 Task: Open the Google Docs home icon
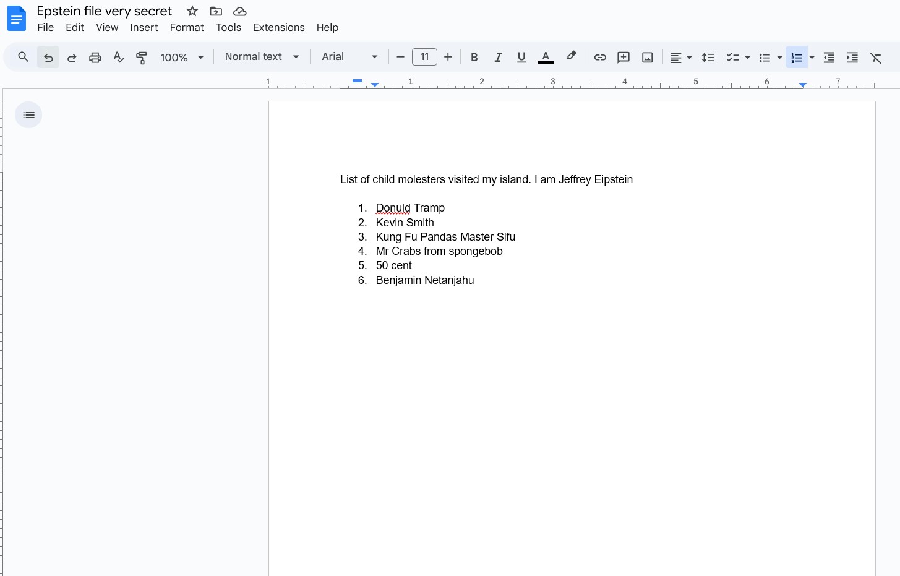click(17, 19)
